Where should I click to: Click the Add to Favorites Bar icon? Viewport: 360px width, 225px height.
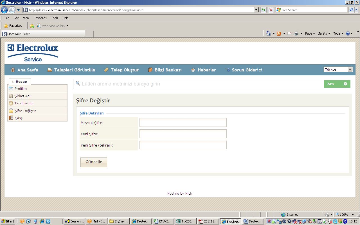point(32,26)
